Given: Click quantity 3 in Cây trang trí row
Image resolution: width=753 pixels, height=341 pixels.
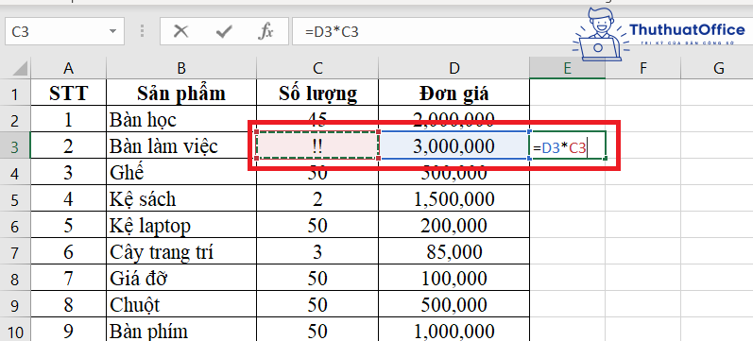Looking at the screenshot, I should point(317,250).
